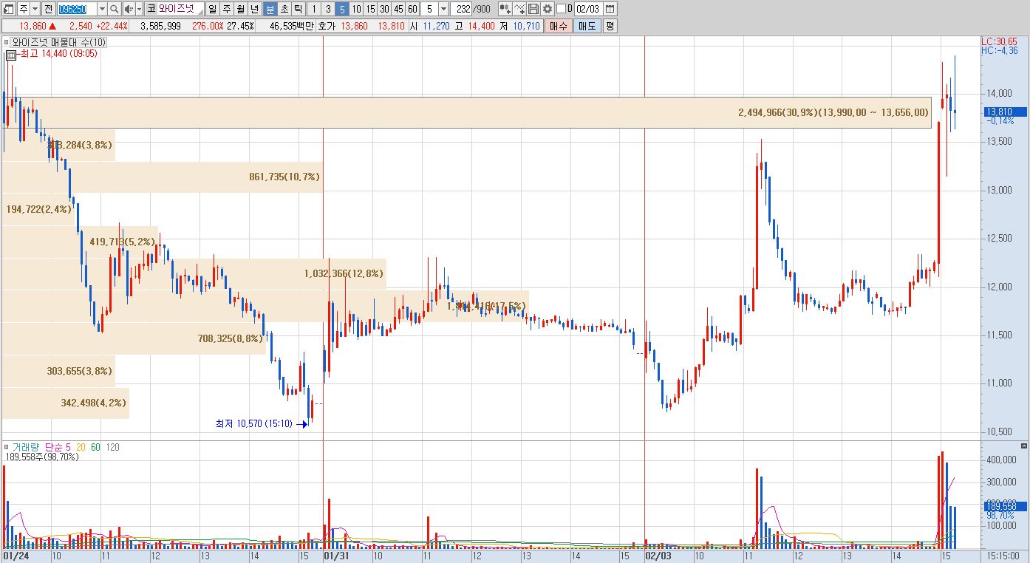
Task: Switch to 1-minute interval
Action: (314, 9)
